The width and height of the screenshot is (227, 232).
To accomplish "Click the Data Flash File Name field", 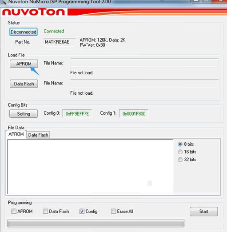I will 144,83.
